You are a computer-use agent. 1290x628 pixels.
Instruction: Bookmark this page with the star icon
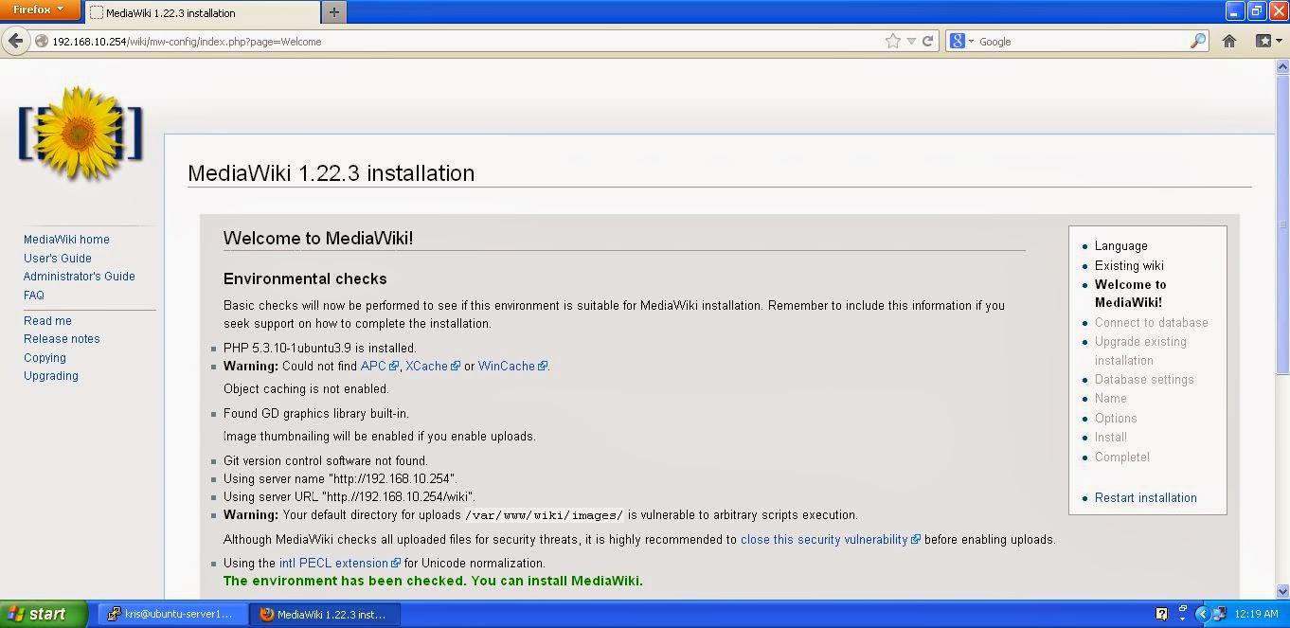pos(892,41)
